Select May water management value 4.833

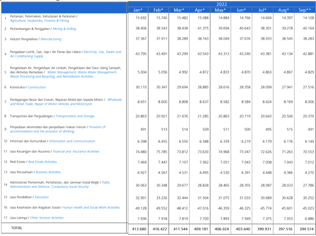pyautogui.click(x=224, y=72)
